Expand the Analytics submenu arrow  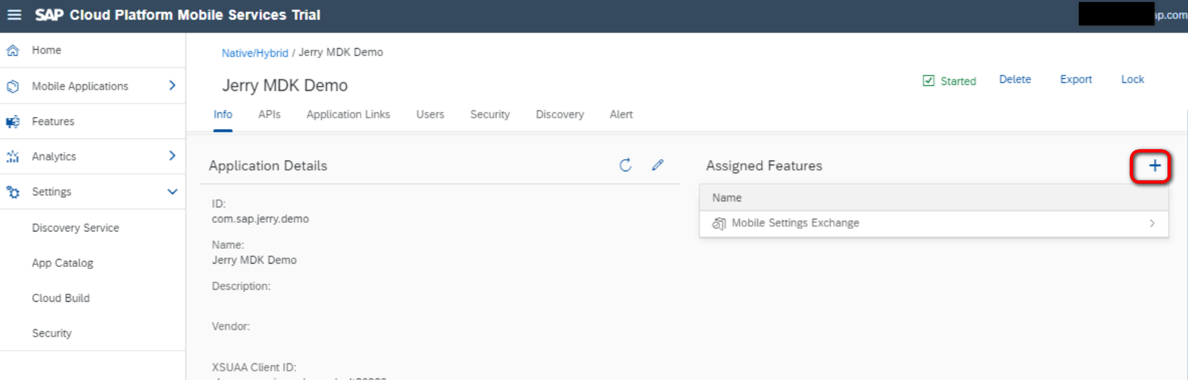click(x=172, y=156)
